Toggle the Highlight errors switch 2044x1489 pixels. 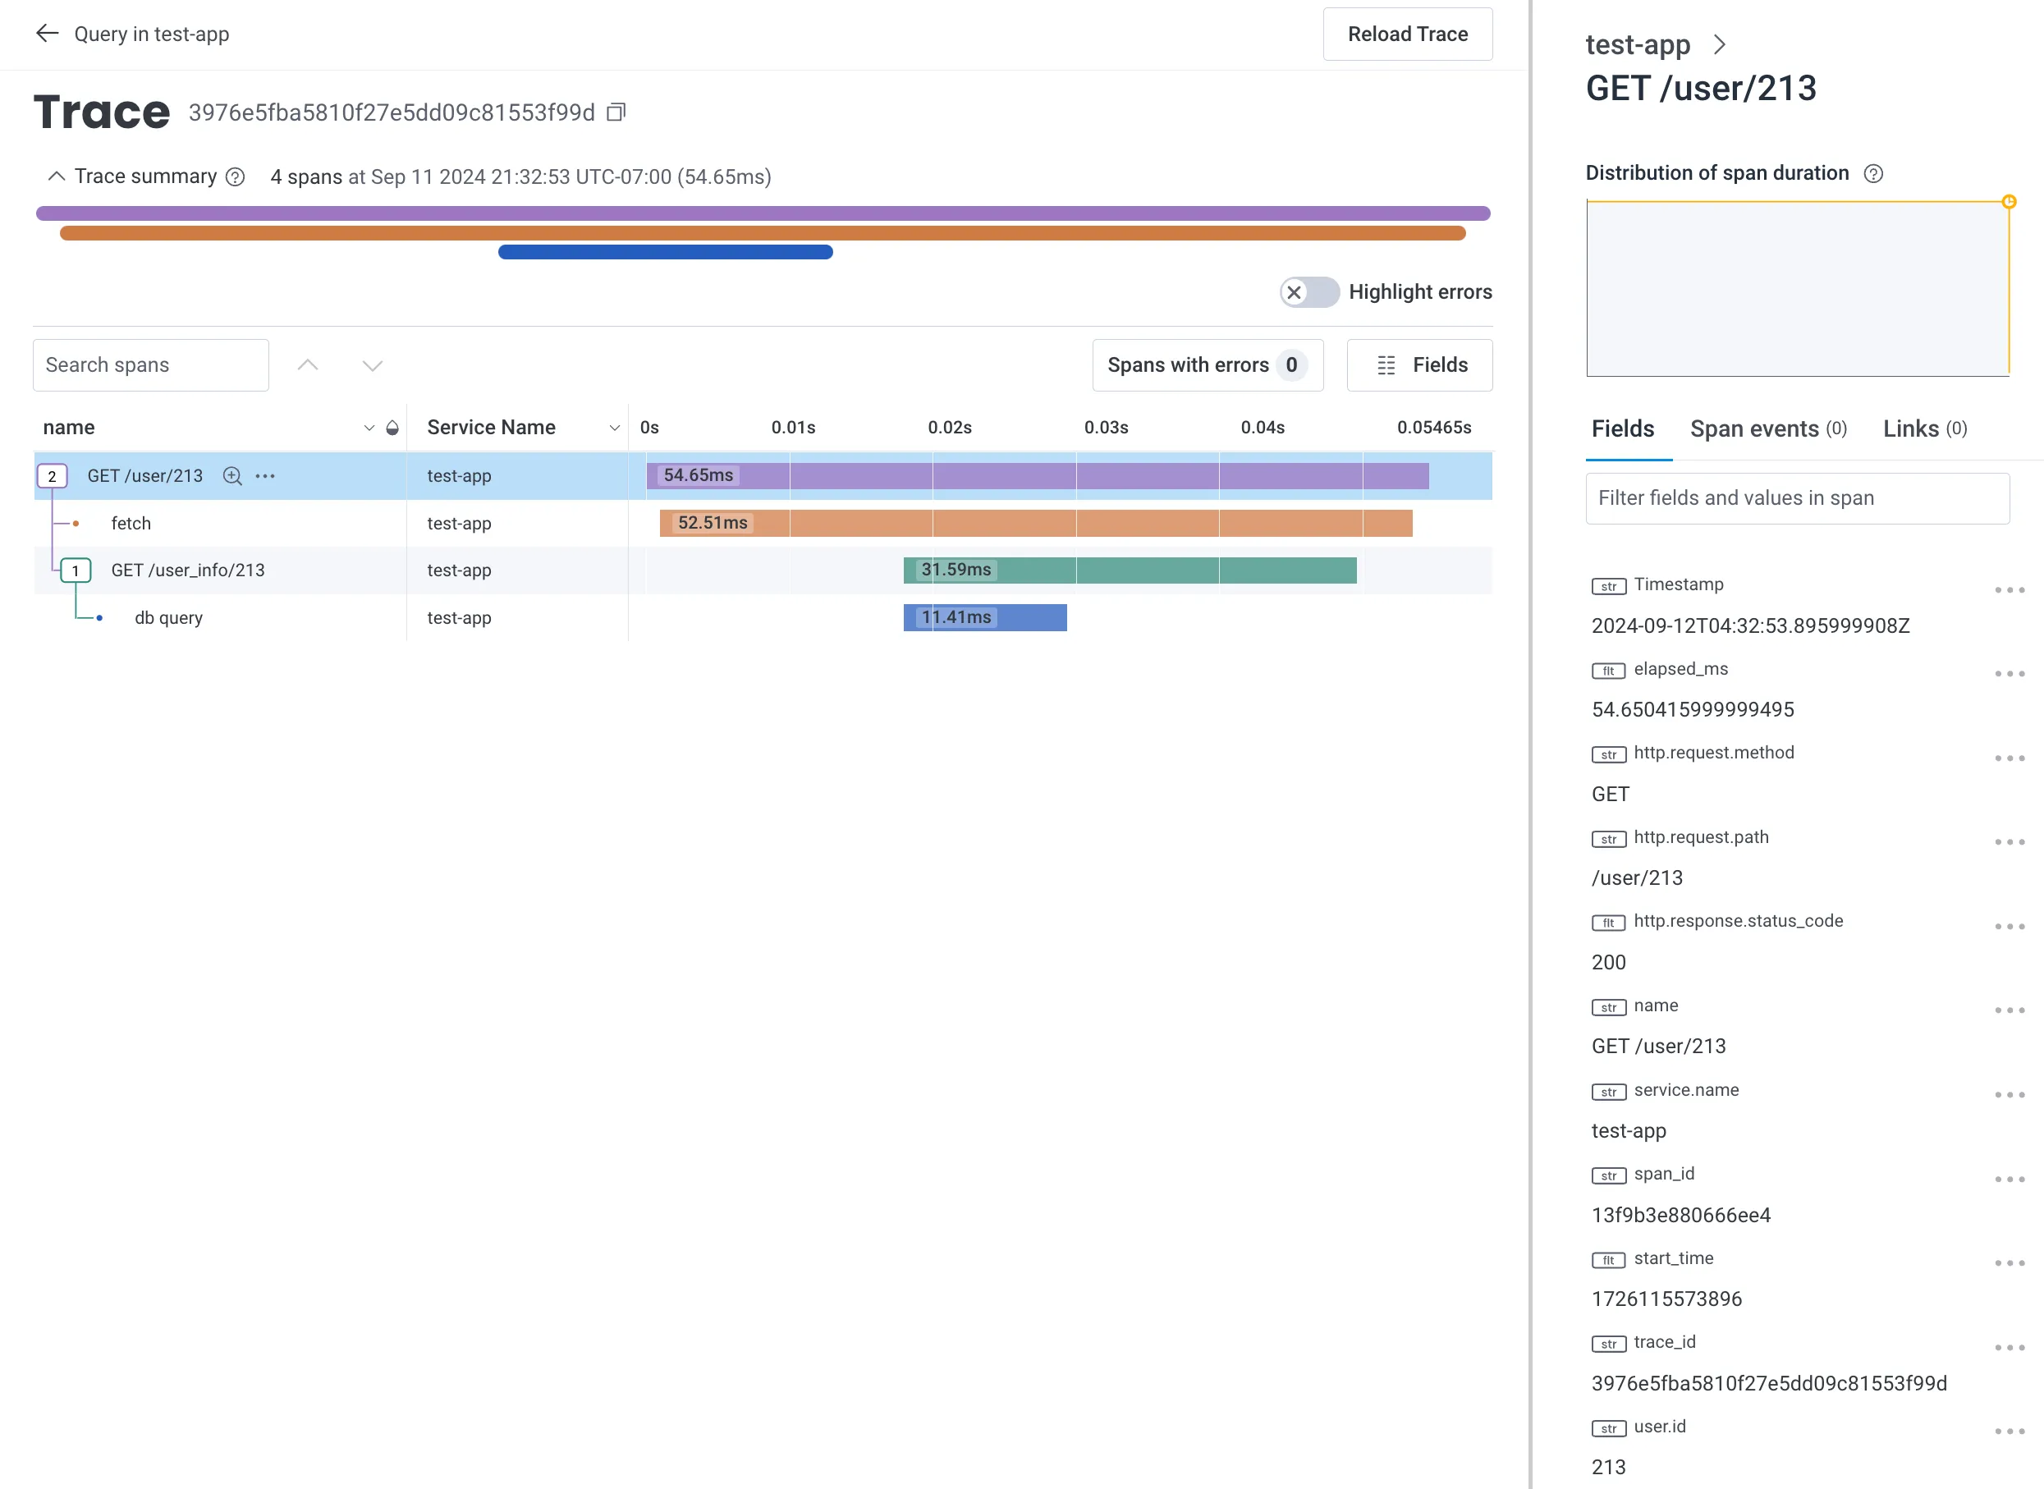point(1309,292)
